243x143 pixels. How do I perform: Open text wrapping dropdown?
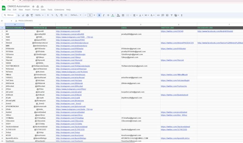tap(147, 15)
